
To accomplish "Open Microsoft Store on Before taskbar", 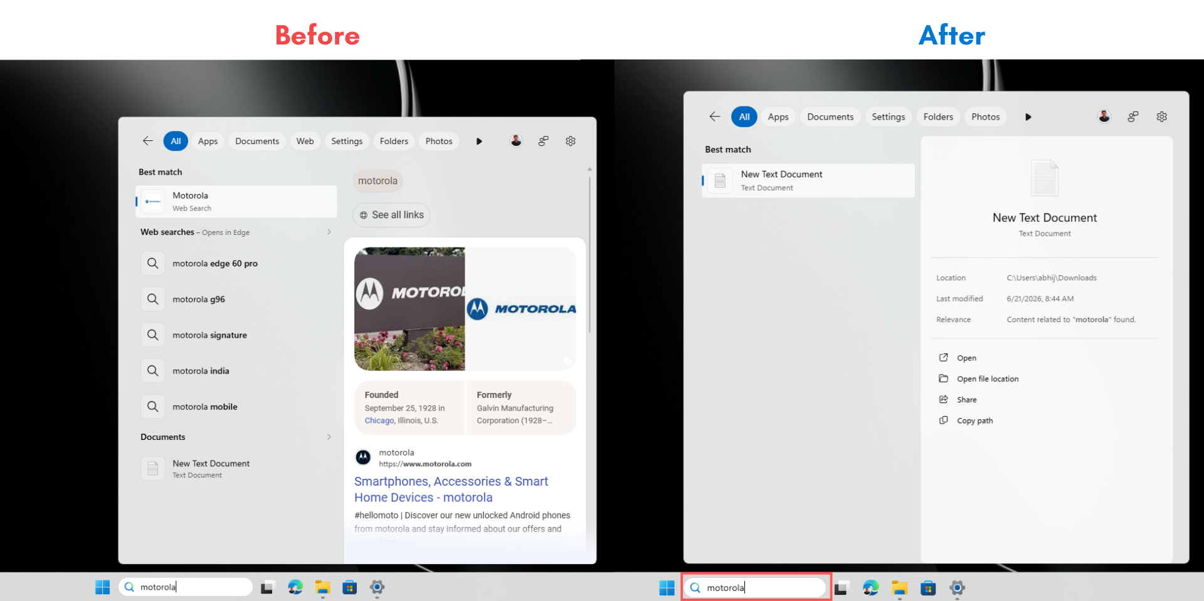I will pos(349,587).
